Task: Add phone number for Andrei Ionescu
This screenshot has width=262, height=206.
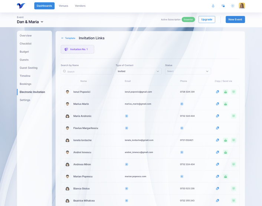Action: tap(182, 152)
